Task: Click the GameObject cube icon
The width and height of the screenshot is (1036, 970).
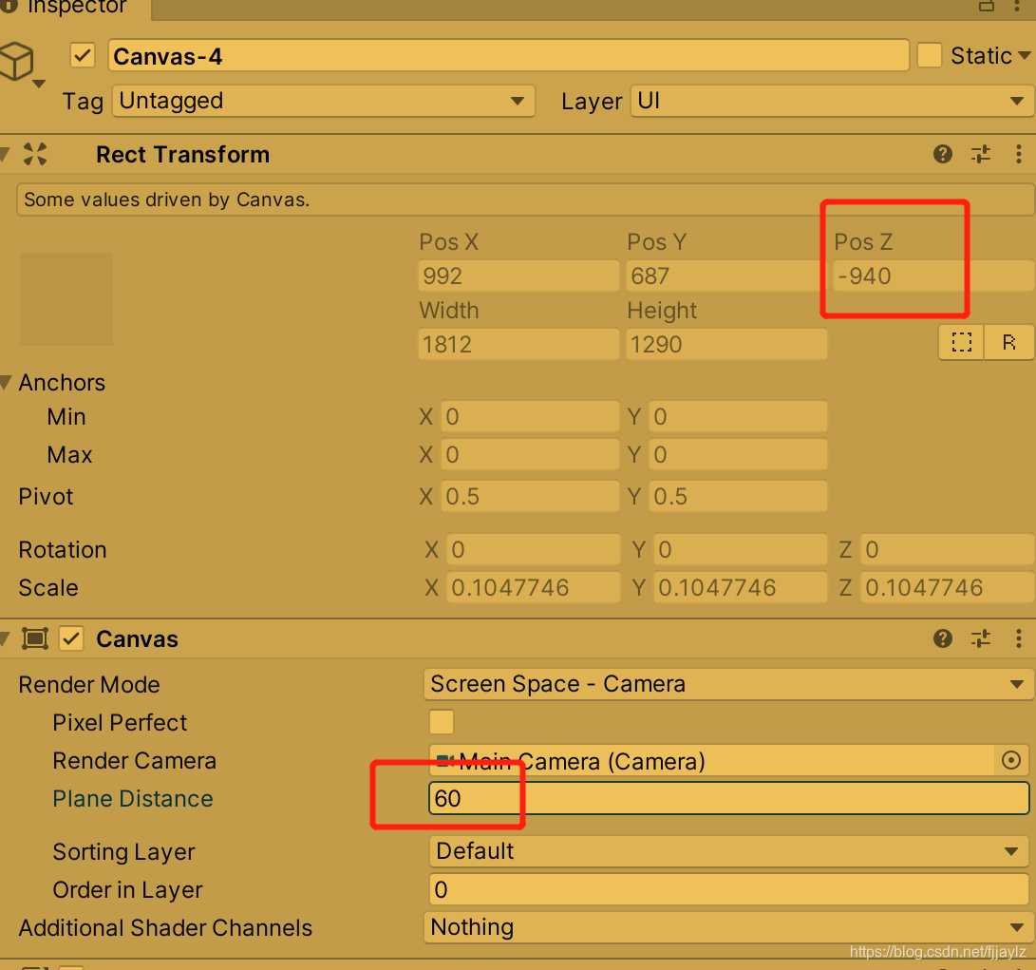Action: [16, 61]
